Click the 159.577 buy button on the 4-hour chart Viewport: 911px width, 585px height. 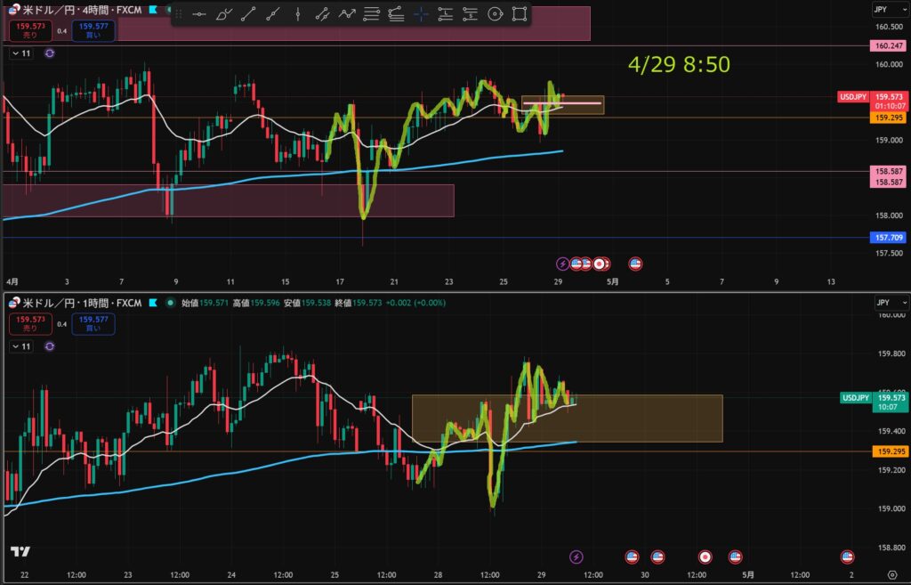coord(93,30)
